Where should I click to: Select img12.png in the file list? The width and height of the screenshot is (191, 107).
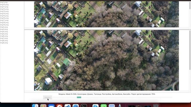[x=4, y=9]
